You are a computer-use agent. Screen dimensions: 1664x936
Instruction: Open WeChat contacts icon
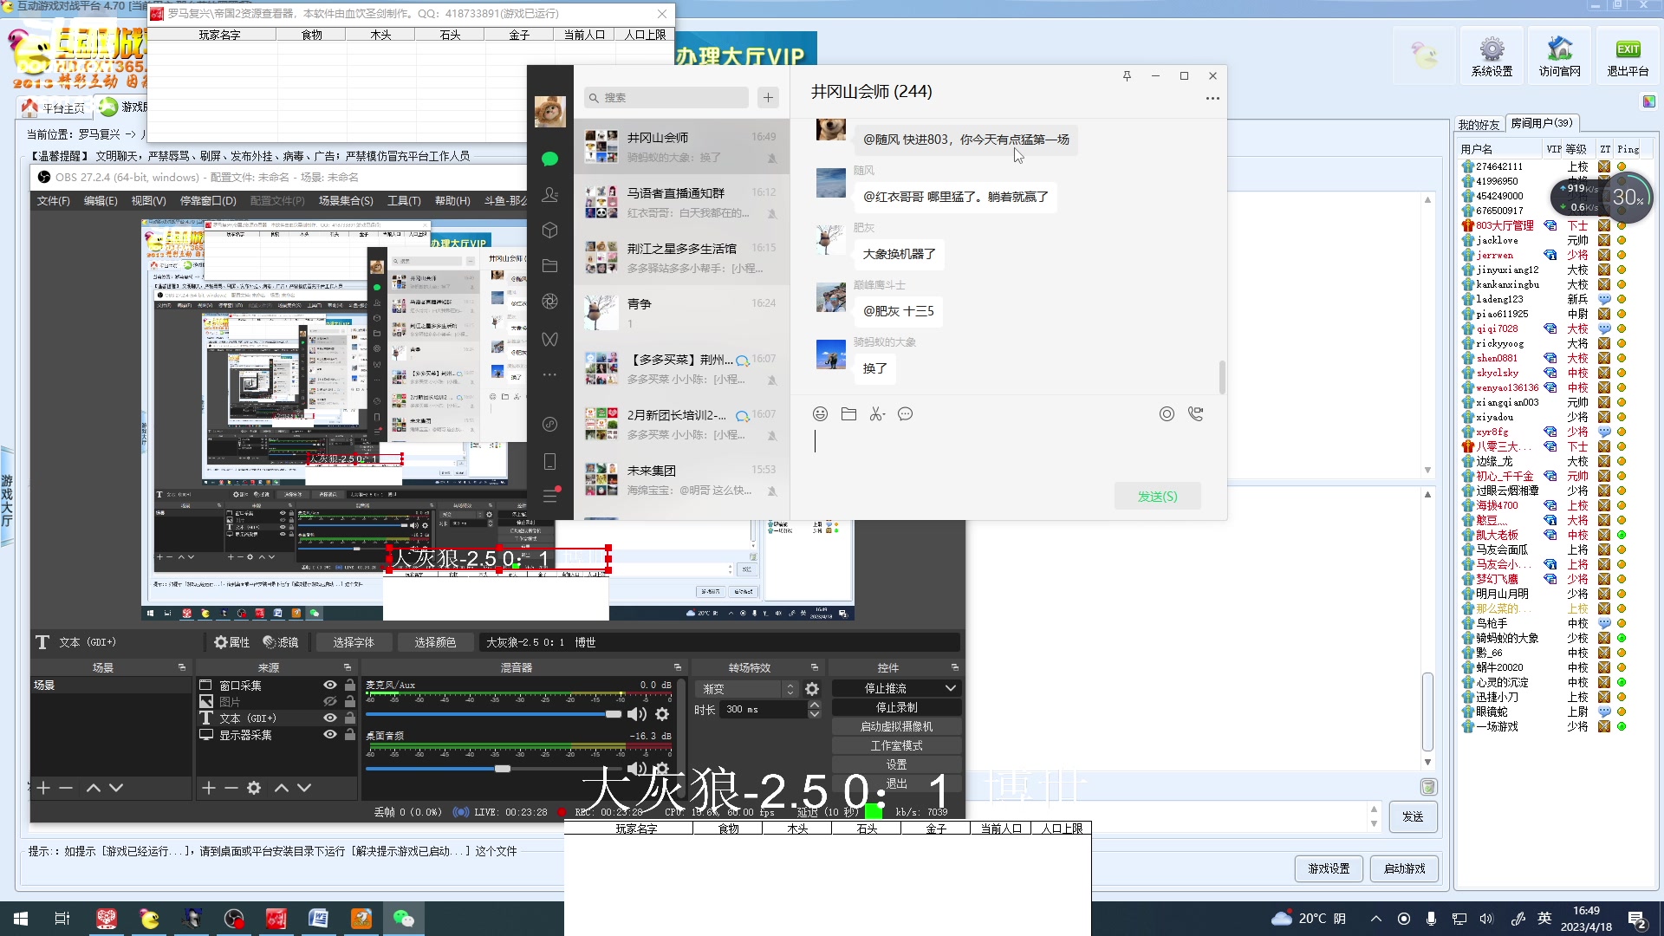(x=549, y=195)
